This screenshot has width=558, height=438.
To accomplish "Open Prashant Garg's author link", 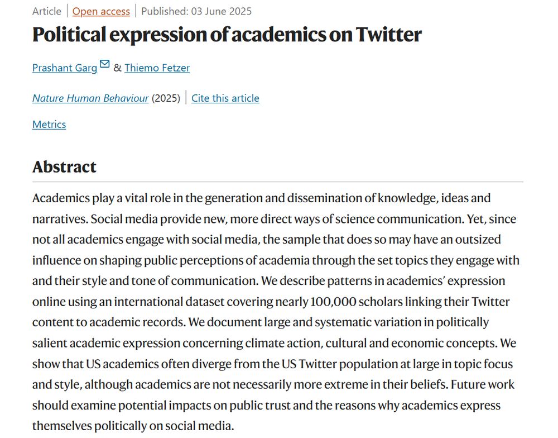I will [64, 68].
